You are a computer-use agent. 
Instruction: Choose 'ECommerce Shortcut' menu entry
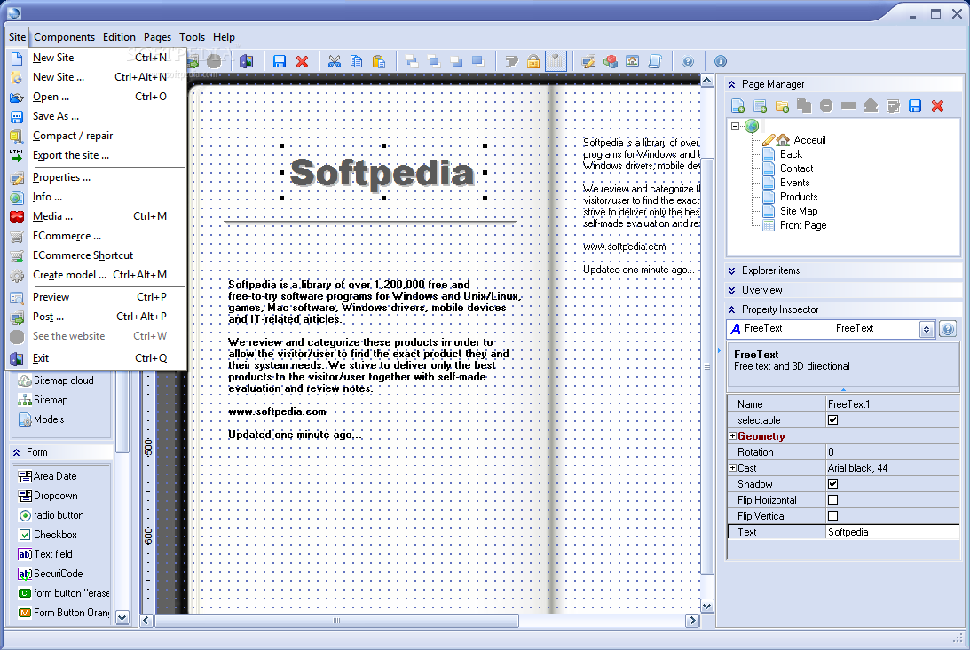coord(97,255)
